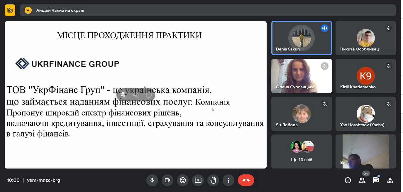This screenshot has height=192, width=403.
Task: Click your own video tile labeled 'Ви'
Action: 366,151
